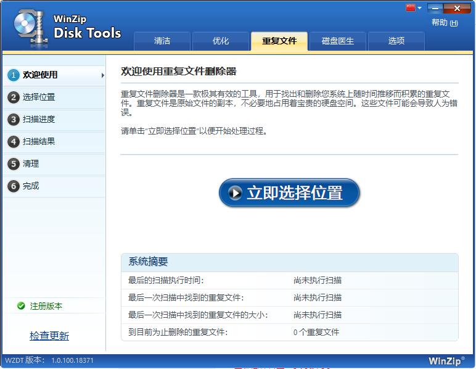
Task: Open the language flag dropdown
Action: click(419, 8)
